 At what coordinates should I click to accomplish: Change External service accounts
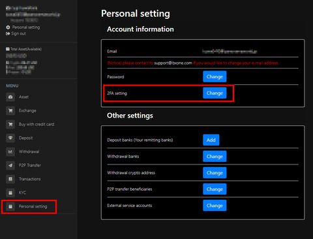click(215, 205)
